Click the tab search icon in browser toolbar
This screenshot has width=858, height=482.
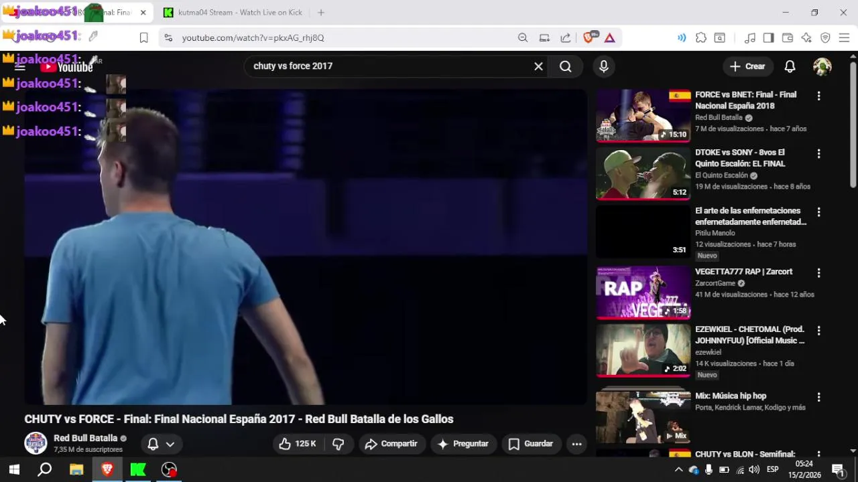[720, 38]
